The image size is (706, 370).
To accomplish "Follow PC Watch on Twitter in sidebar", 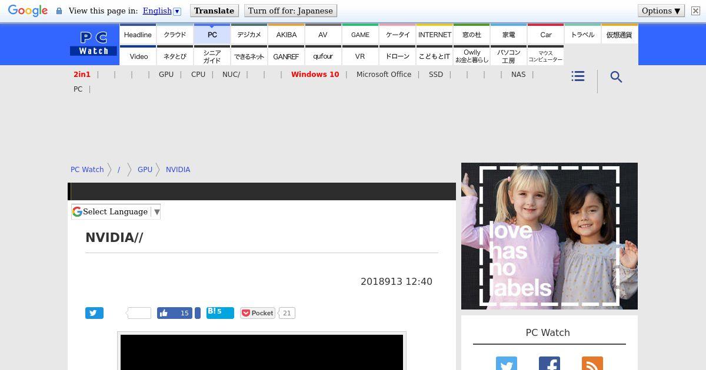I will pyautogui.click(x=506, y=364).
